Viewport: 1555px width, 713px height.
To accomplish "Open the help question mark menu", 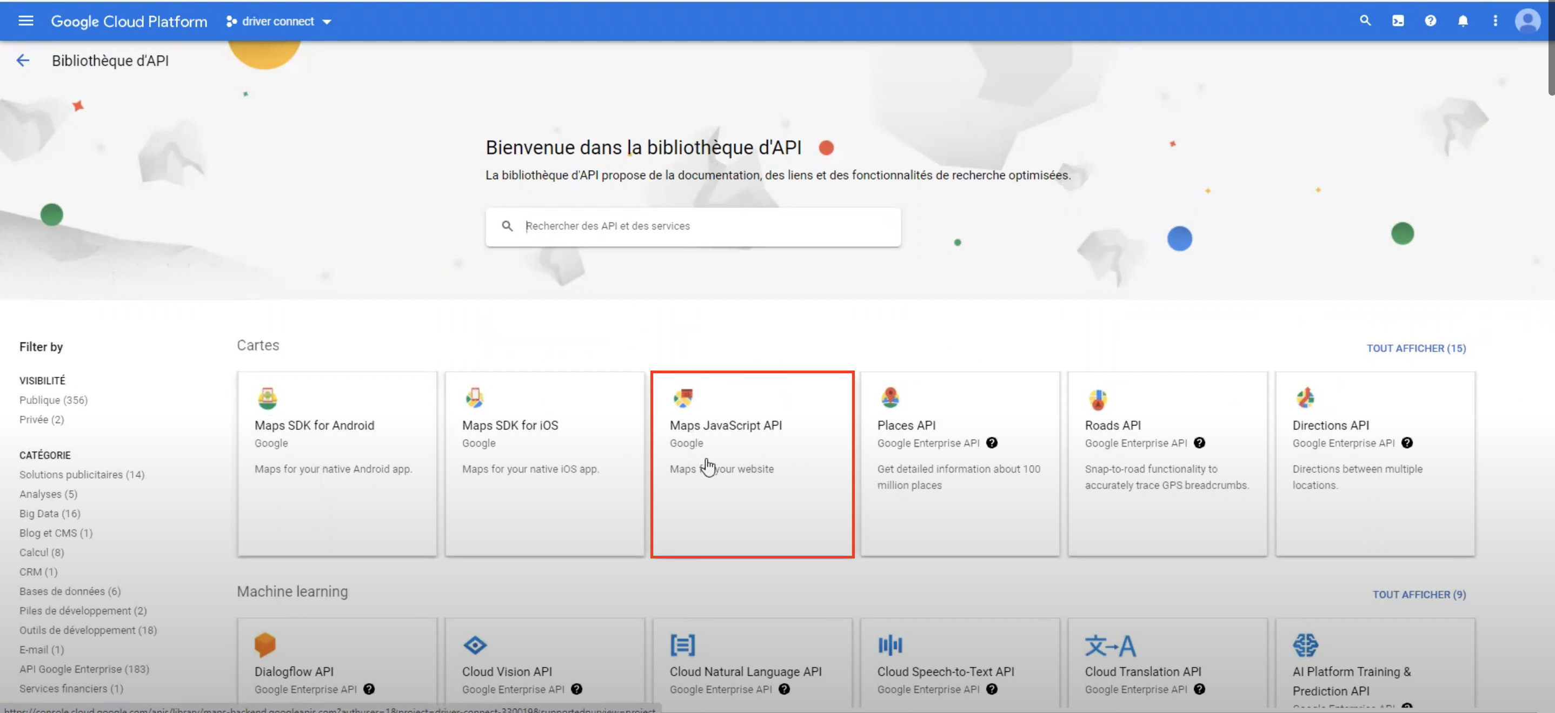I will (1430, 21).
